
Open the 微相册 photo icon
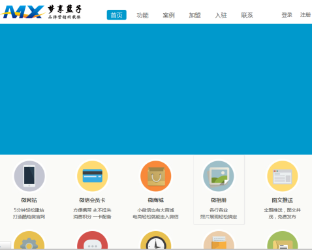point(219,176)
